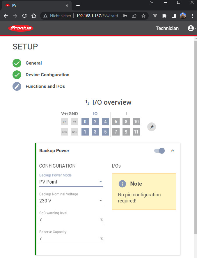Screen dimensions: 197x258
Task: Bookmark this page with the star icon
Action: pos(143,16)
